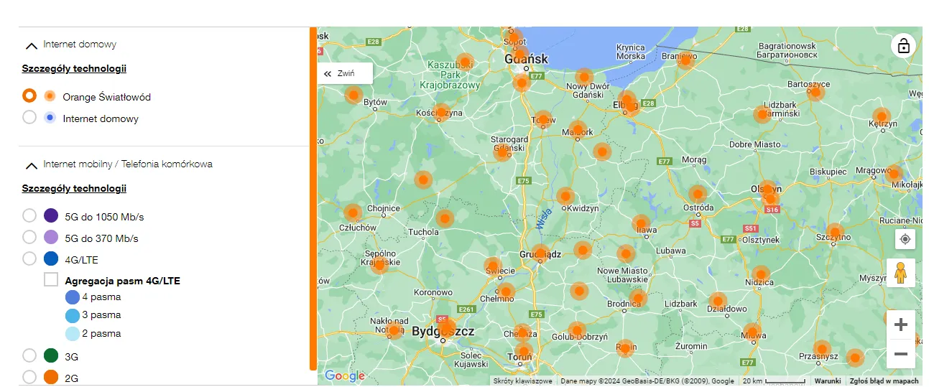Screen dimensions: 929x387
Task: Open Warunki map terms link
Action: [828, 381]
